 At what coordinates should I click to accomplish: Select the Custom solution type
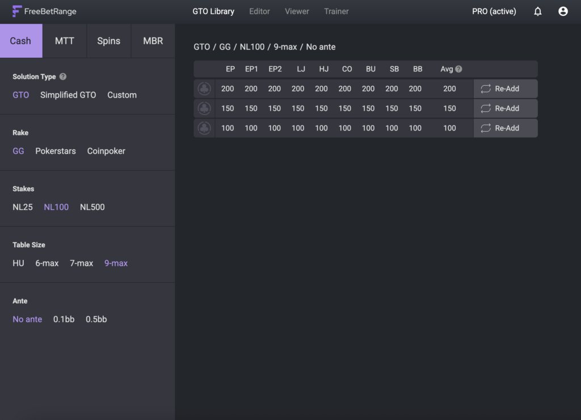pos(121,95)
